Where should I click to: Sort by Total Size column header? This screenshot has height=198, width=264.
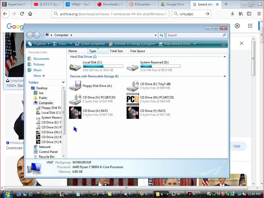[x=118, y=51]
